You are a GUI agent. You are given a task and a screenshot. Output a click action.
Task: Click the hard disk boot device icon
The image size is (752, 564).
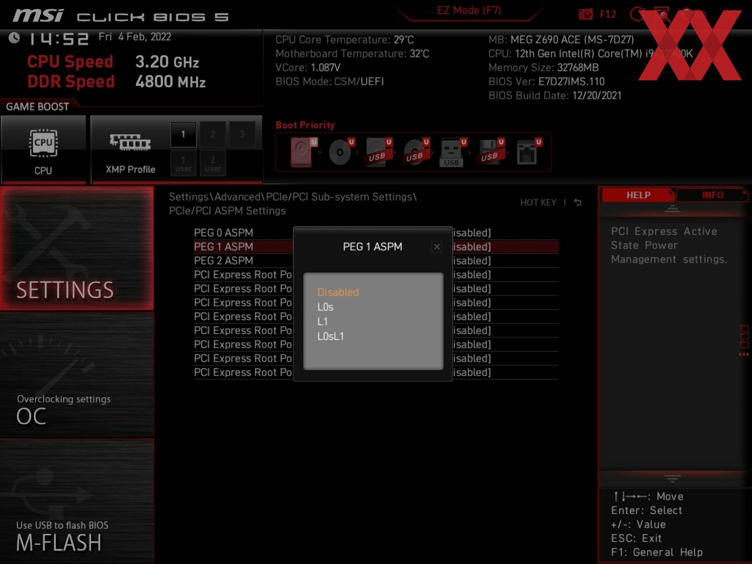click(x=304, y=152)
